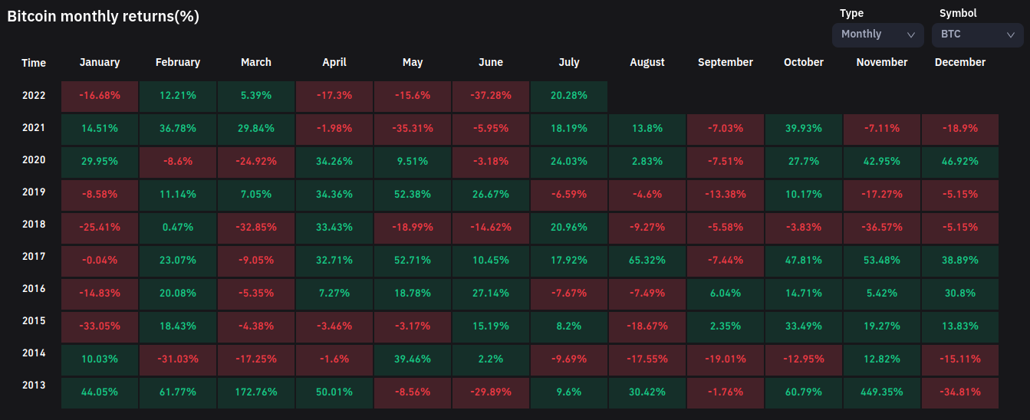Click July 2022 cell showing 20.28%
Viewport: 1030px width, 420px height.
click(x=569, y=96)
